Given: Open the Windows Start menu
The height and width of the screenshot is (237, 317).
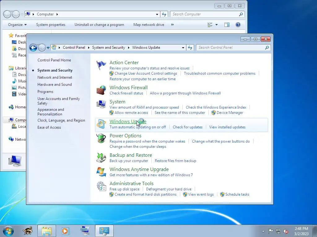Looking at the screenshot, I should 8,231.
